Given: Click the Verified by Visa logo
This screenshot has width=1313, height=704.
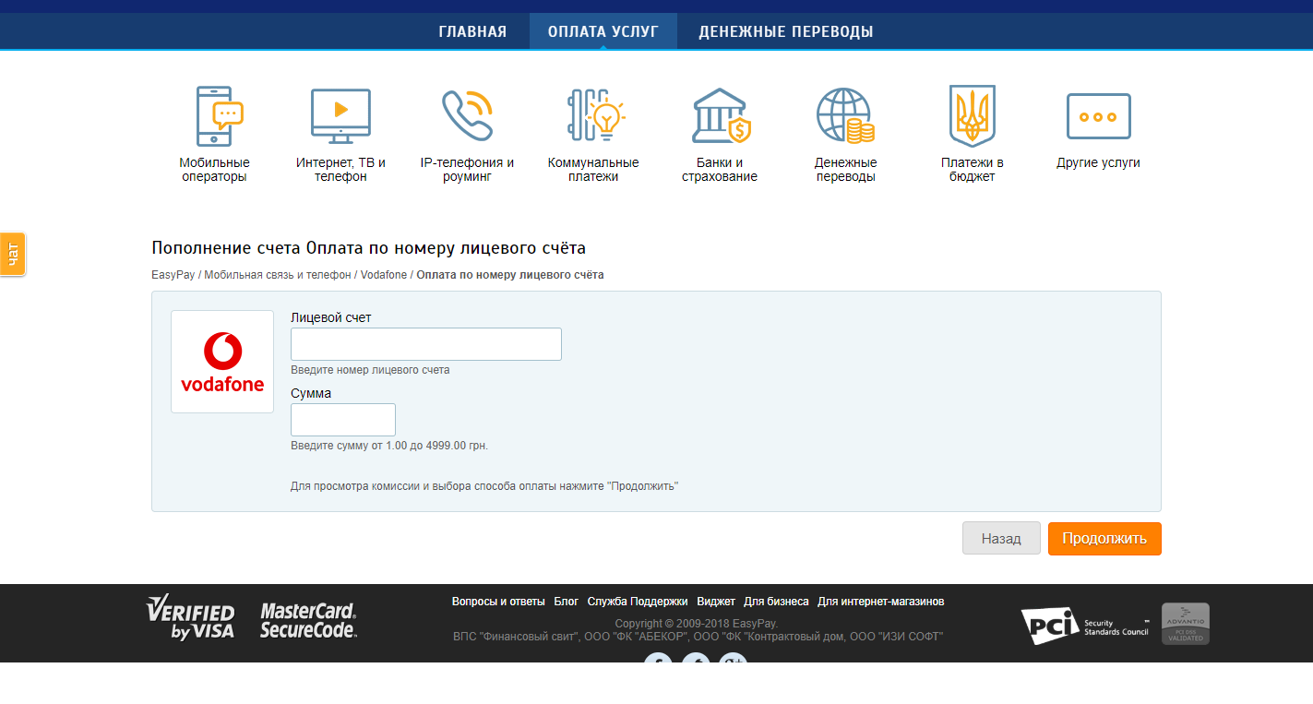Looking at the screenshot, I should click(190, 617).
